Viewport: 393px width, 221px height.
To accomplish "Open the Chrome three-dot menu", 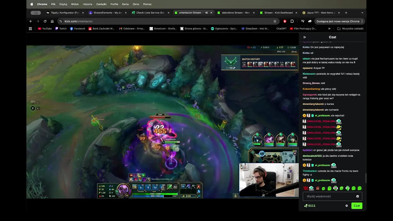I will click(x=362, y=21).
